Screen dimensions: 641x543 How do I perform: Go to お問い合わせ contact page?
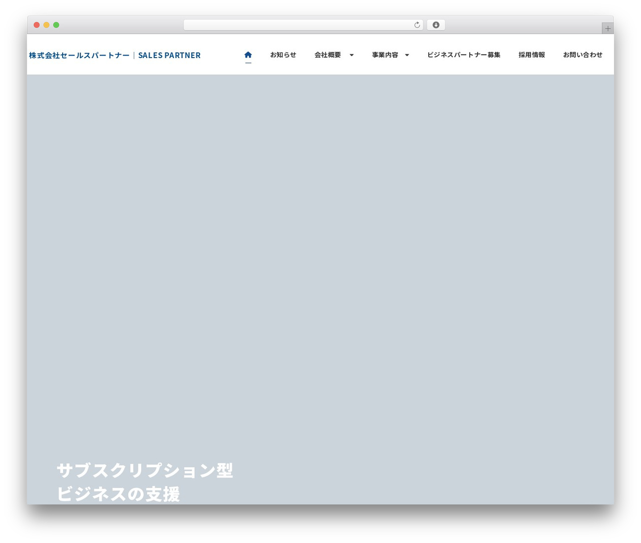click(583, 55)
